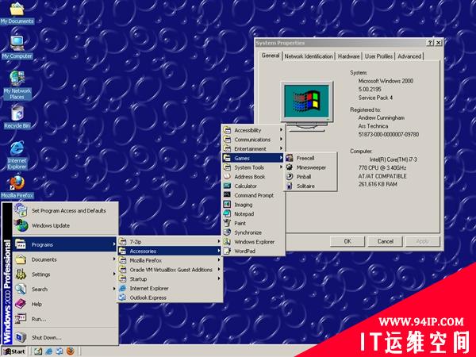The height and width of the screenshot is (357, 476).
Task: Open Address Book from Accessories
Action: click(x=253, y=177)
